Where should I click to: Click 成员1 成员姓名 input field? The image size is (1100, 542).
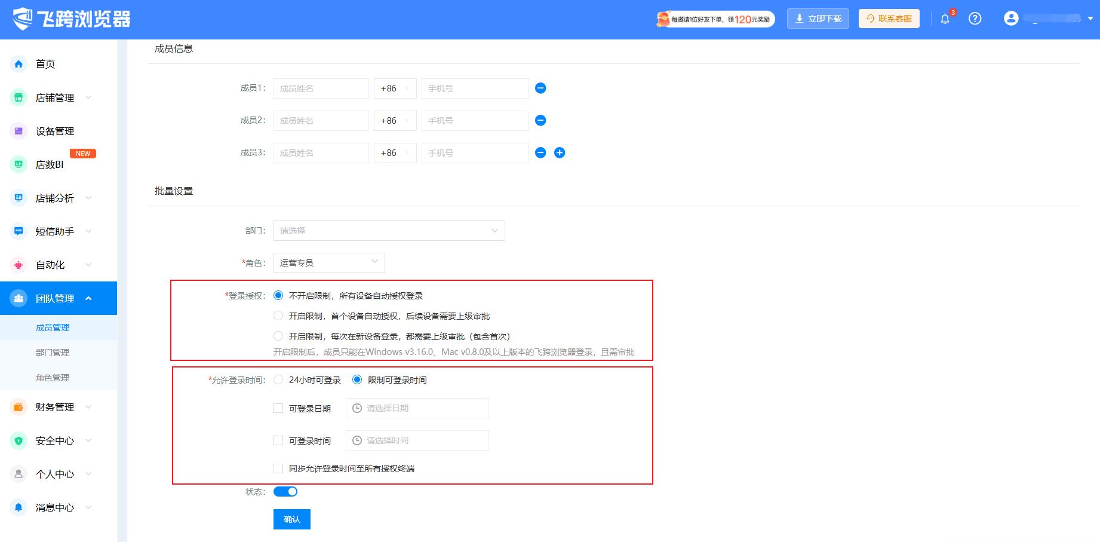321,88
